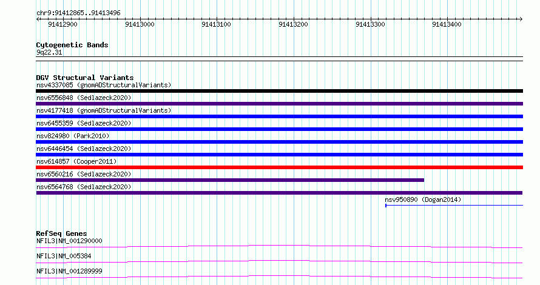Open variant nsv6560216 (Sedlazeck2020) label
Screen dimensions: 540x285
pyautogui.click(x=84, y=174)
